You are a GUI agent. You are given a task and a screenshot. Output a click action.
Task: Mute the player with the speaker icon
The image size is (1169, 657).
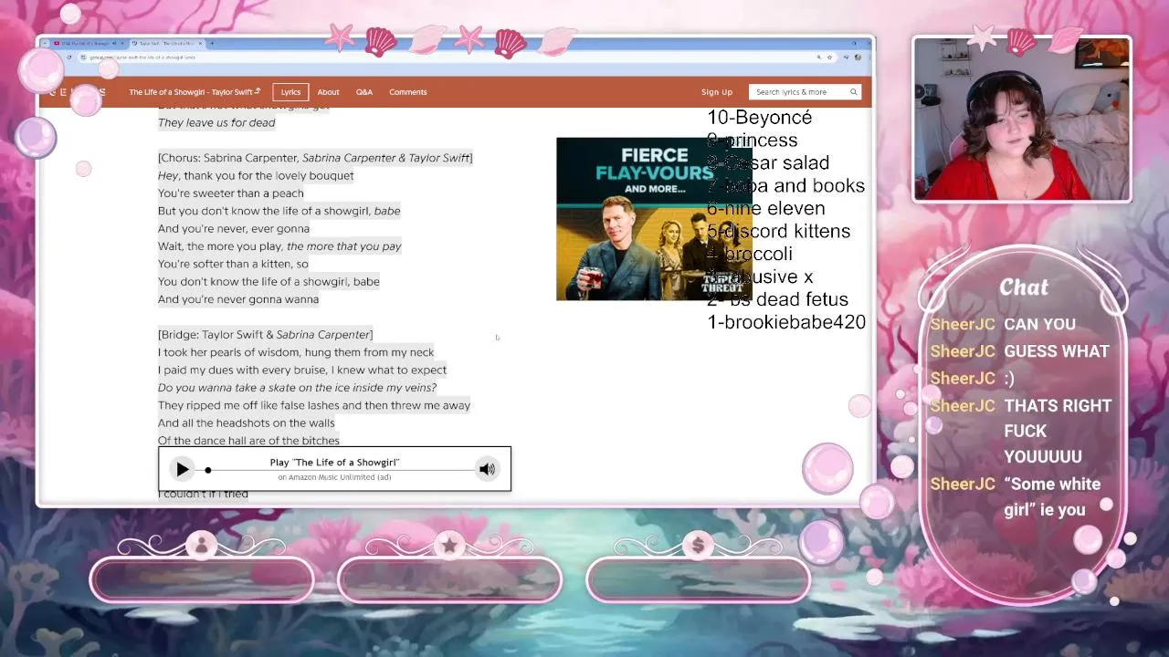coord(487,469)
